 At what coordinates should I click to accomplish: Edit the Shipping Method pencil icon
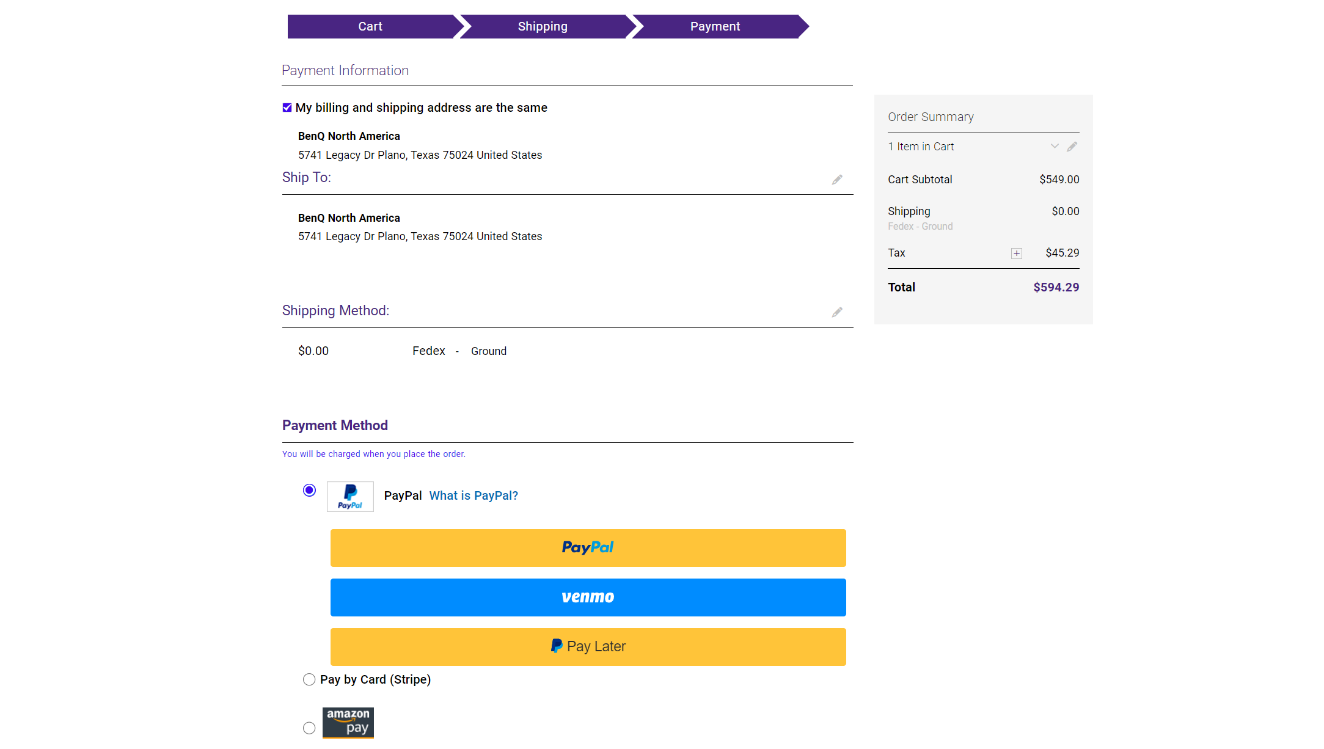click(x=837, y=312)
